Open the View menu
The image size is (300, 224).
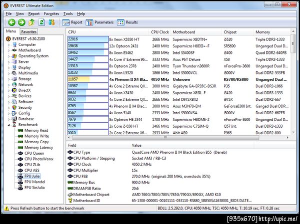[20, 14]
